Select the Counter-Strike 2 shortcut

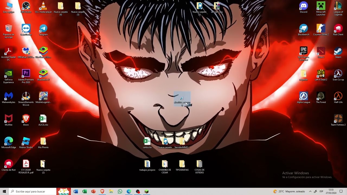click(321, 30)
